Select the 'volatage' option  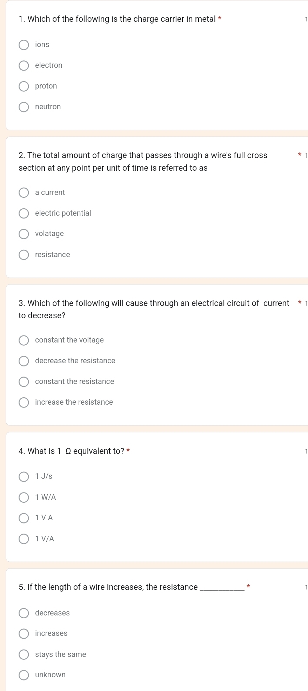coord(24,234)
